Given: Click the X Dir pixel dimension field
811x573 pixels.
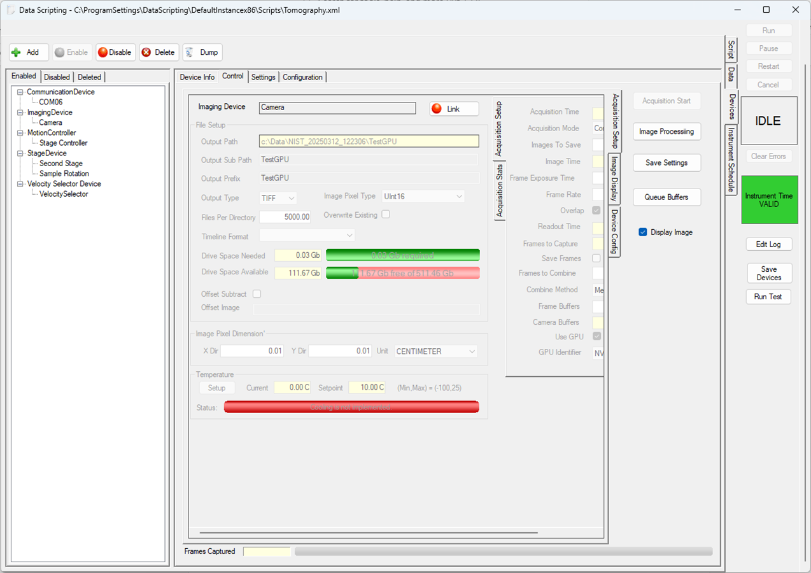Looking at the screenshot, I should pyautogui.click(x=252, y=351).
